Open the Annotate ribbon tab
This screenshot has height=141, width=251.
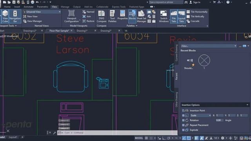(x=29, y=7)
